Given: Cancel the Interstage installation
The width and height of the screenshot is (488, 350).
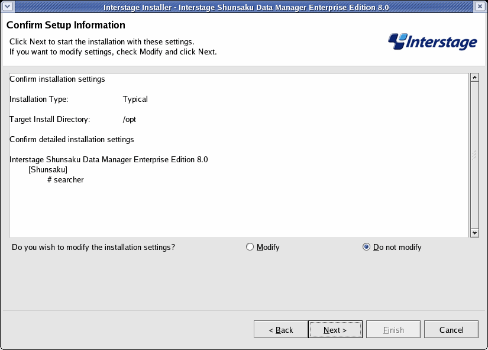Looking at the screenshot, I should click(451, 329).
